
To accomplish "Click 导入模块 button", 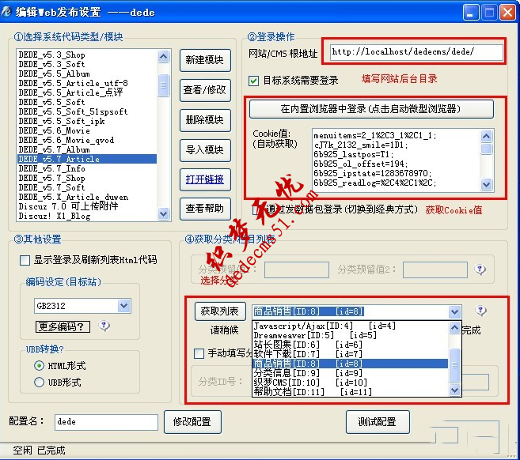I will click(x=205, y=150).
